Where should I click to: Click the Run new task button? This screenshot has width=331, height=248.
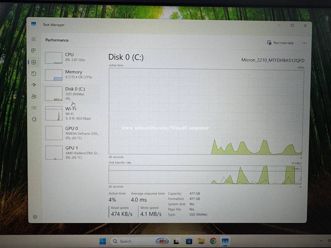click(280, 43)
